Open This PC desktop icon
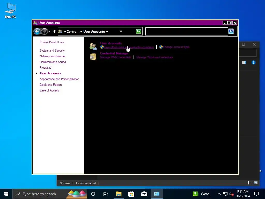The height and width of the screenshot is (199, 265). 10,10
